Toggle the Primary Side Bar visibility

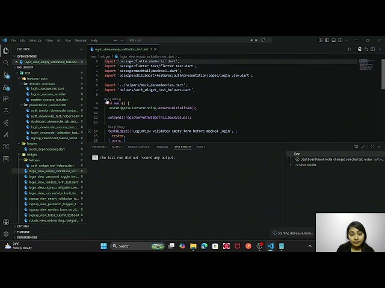pos(327,40)
